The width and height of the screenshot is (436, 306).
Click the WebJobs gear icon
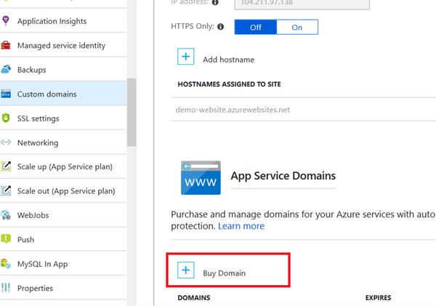click(x=6, y=215)
